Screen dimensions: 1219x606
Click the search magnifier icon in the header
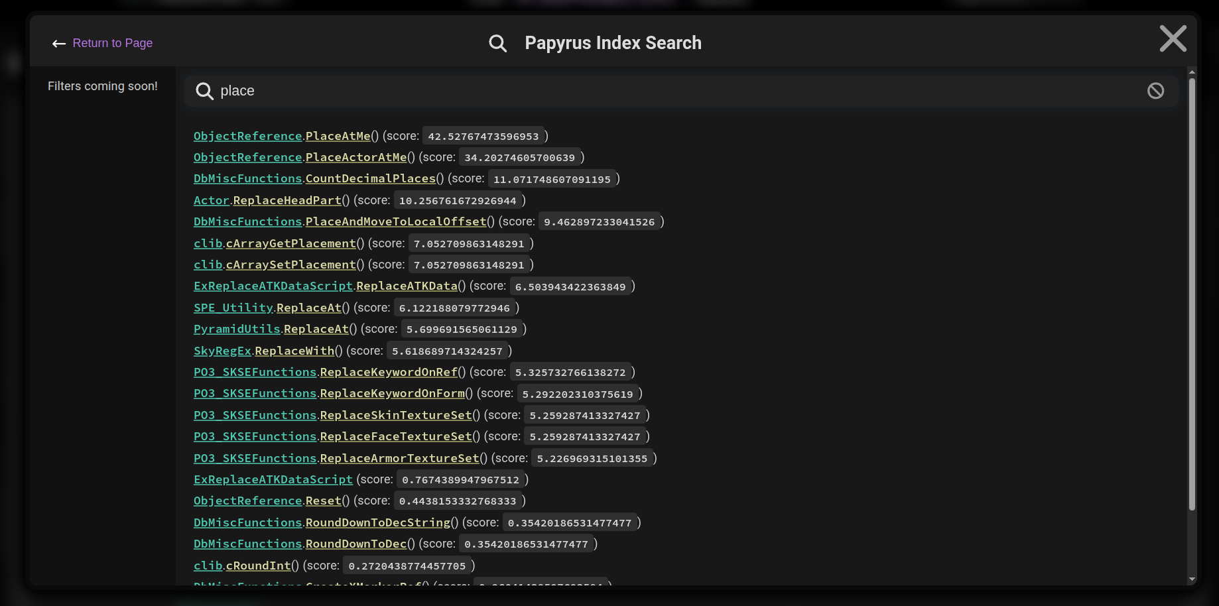(497, 42)
